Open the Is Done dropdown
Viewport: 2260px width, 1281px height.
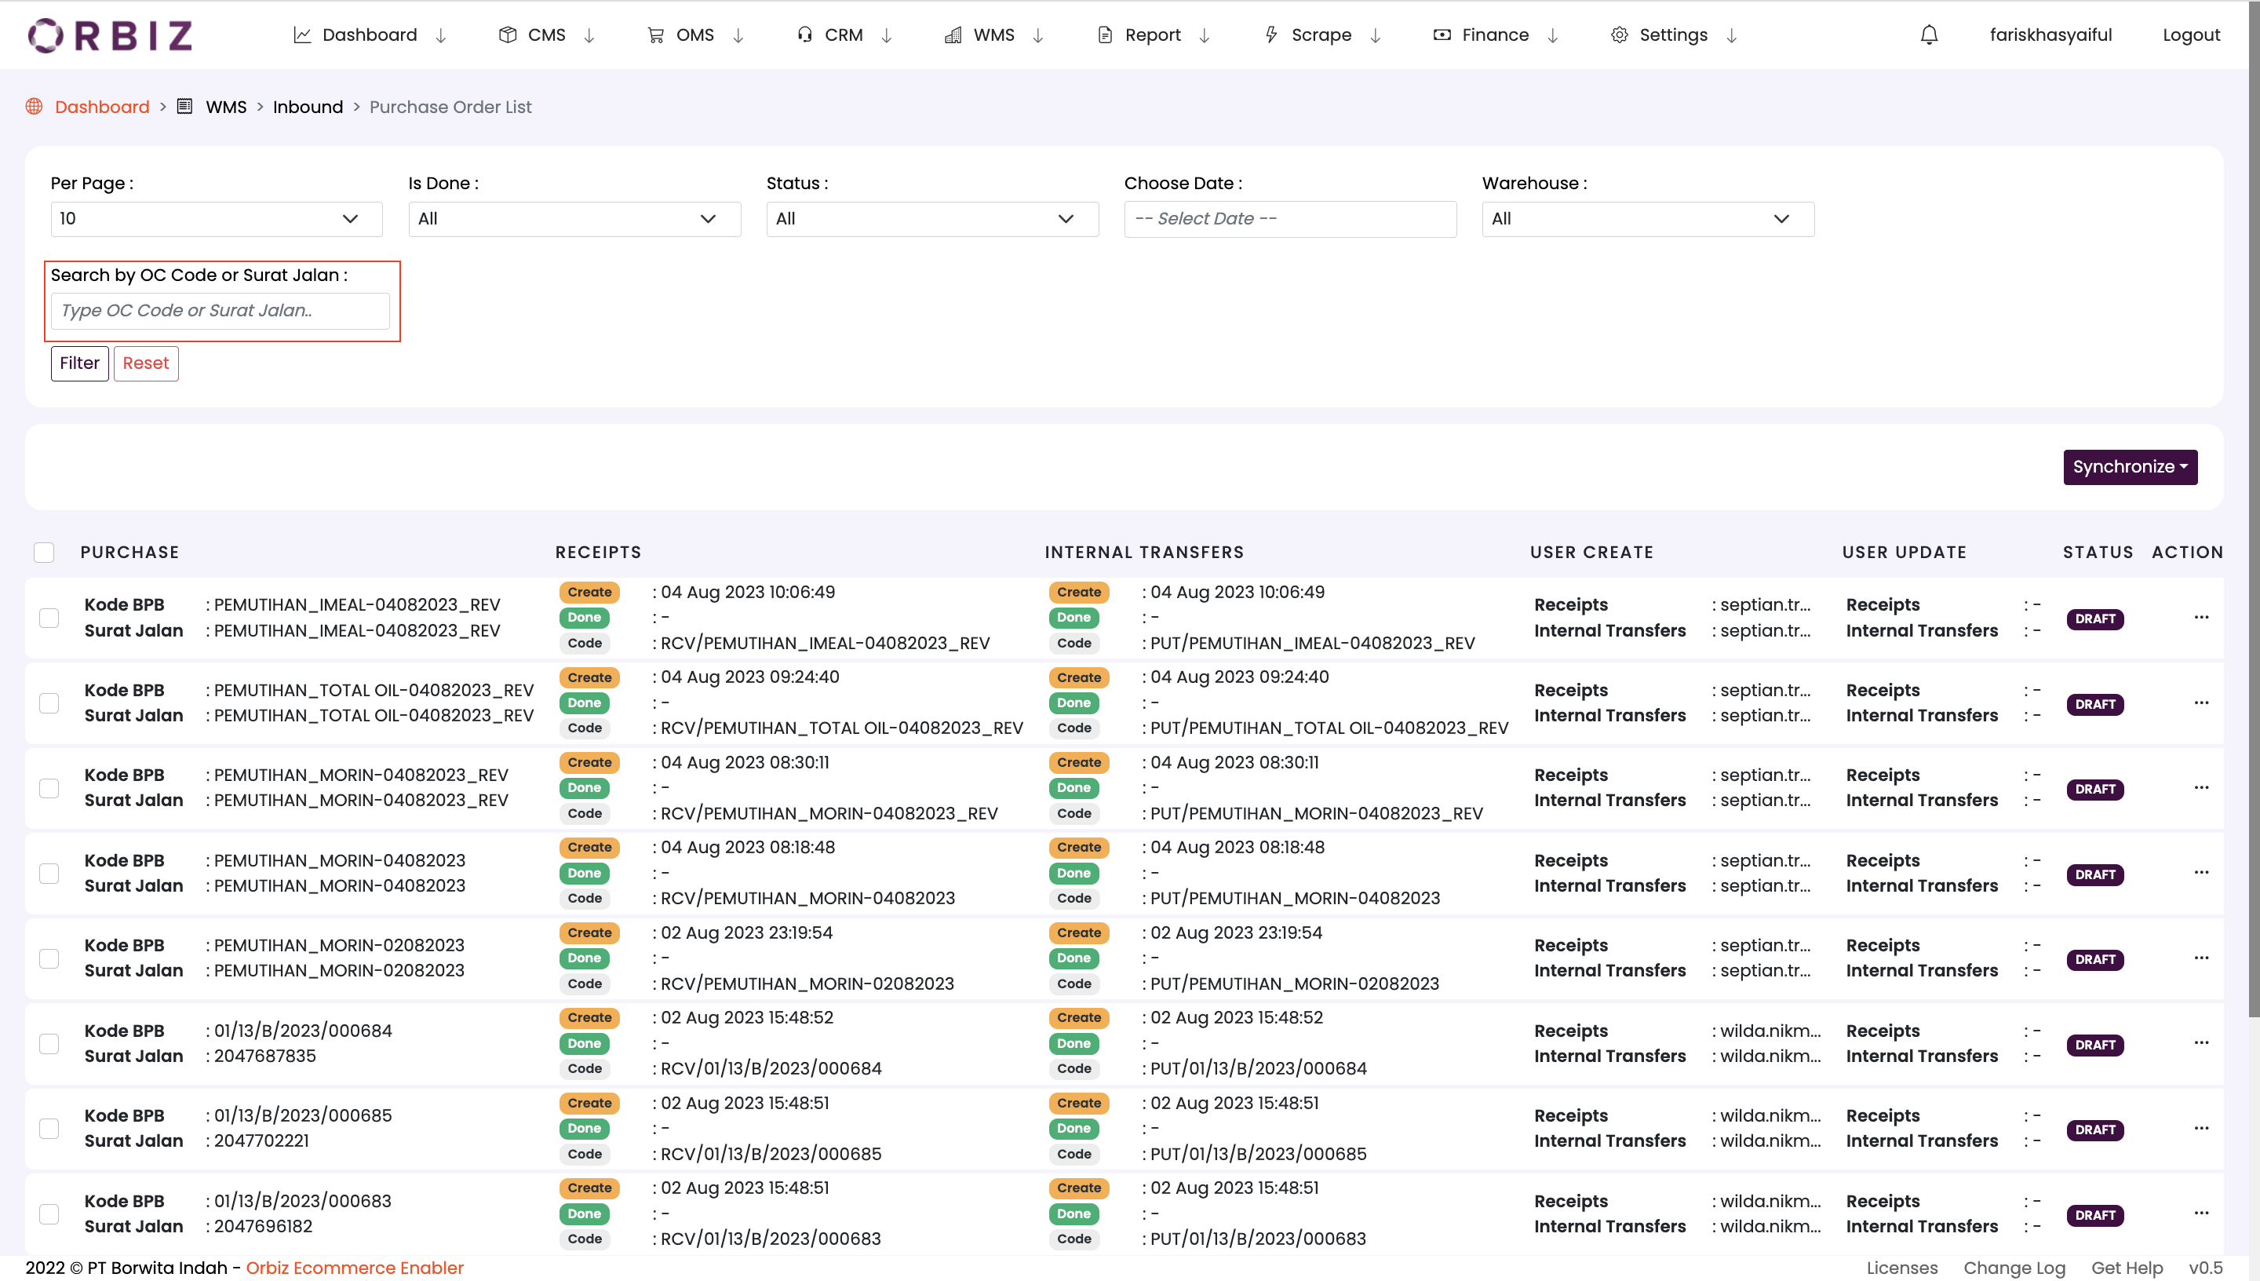[x=574, y=219]
